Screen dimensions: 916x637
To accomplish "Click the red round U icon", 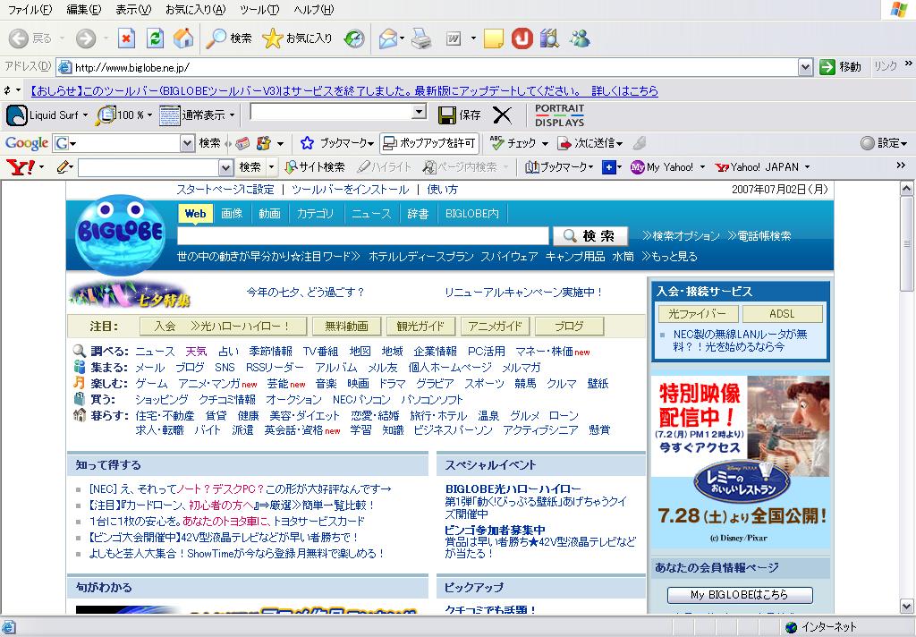I will pyautogui.click(x=522, y=38).
